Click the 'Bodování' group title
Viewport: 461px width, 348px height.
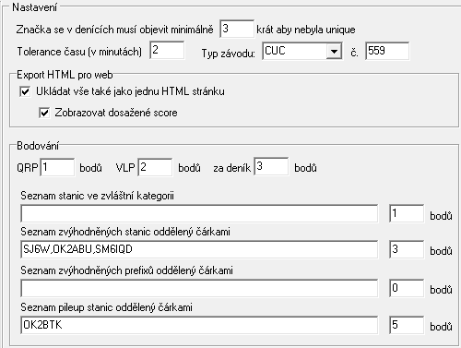(x=38, y=146)
